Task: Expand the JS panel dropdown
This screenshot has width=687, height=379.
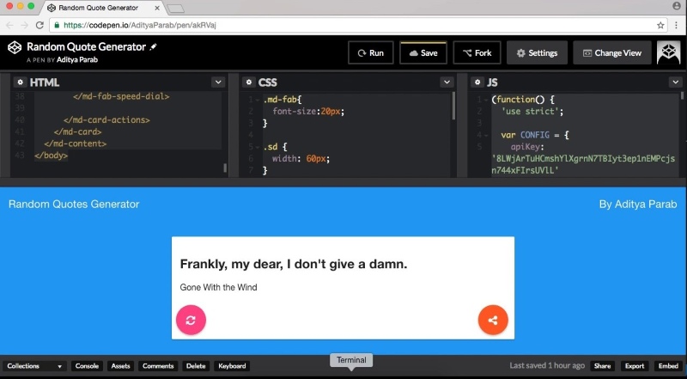Action: click(x=675, y=82)
